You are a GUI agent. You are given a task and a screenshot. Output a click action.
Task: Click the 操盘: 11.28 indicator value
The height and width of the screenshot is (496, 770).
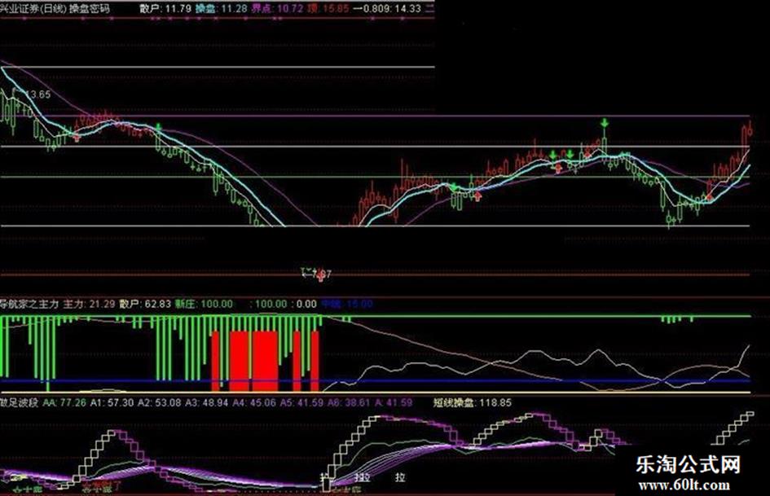[x=221, y=8]
